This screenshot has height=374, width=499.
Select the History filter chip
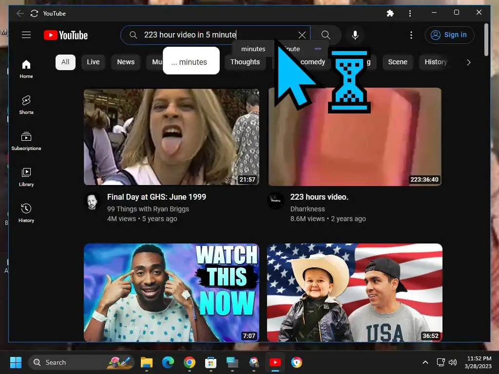coord(436,62)
